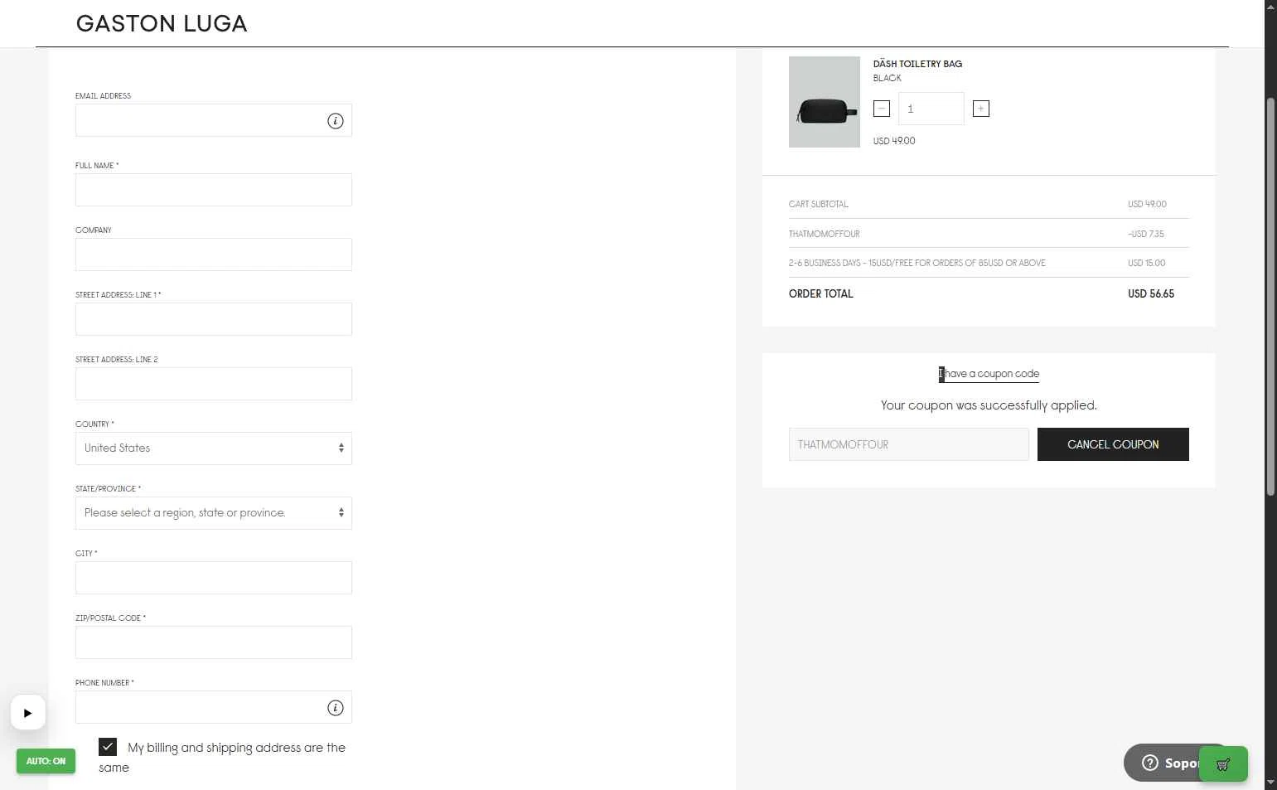The image size is (1277, 790).
Task: Focus the City field
Action: point(214,578)
